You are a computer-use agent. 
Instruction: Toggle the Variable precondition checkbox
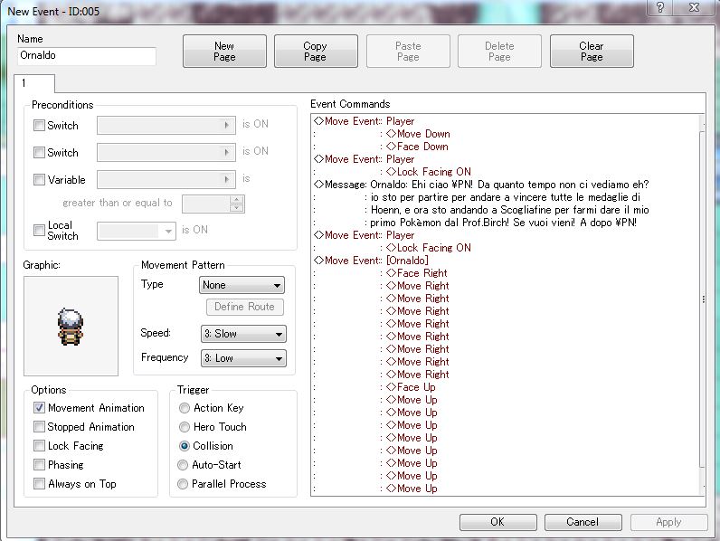[x=39, y=180]
